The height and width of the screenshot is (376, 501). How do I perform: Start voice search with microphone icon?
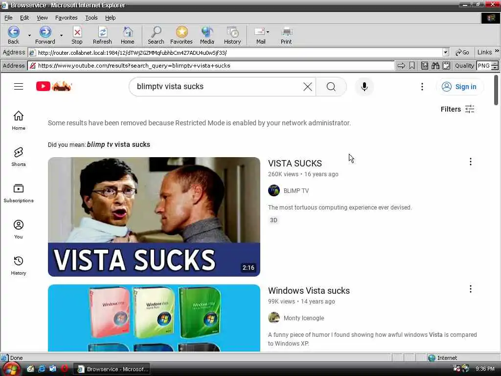click(364, 87)
